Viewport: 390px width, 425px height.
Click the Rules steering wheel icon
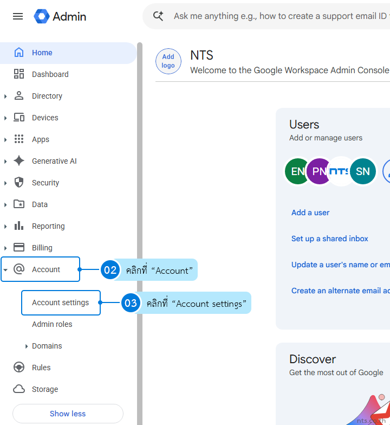click(x=19, y=368)
